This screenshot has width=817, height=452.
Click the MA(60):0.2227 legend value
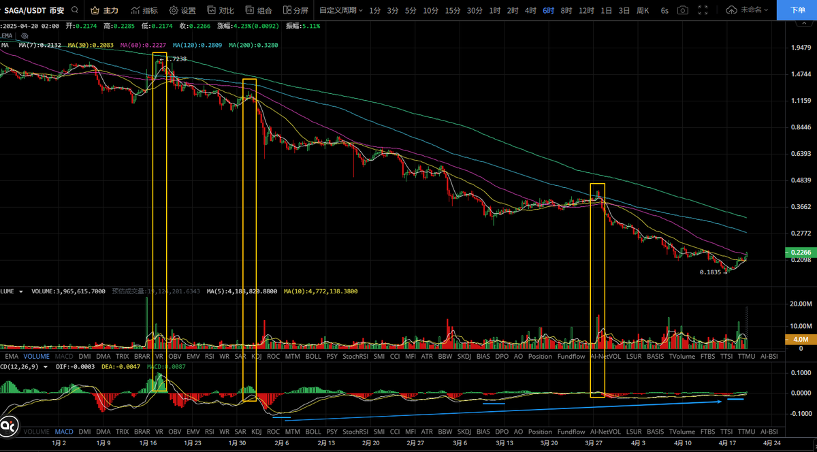click(143, 45)
